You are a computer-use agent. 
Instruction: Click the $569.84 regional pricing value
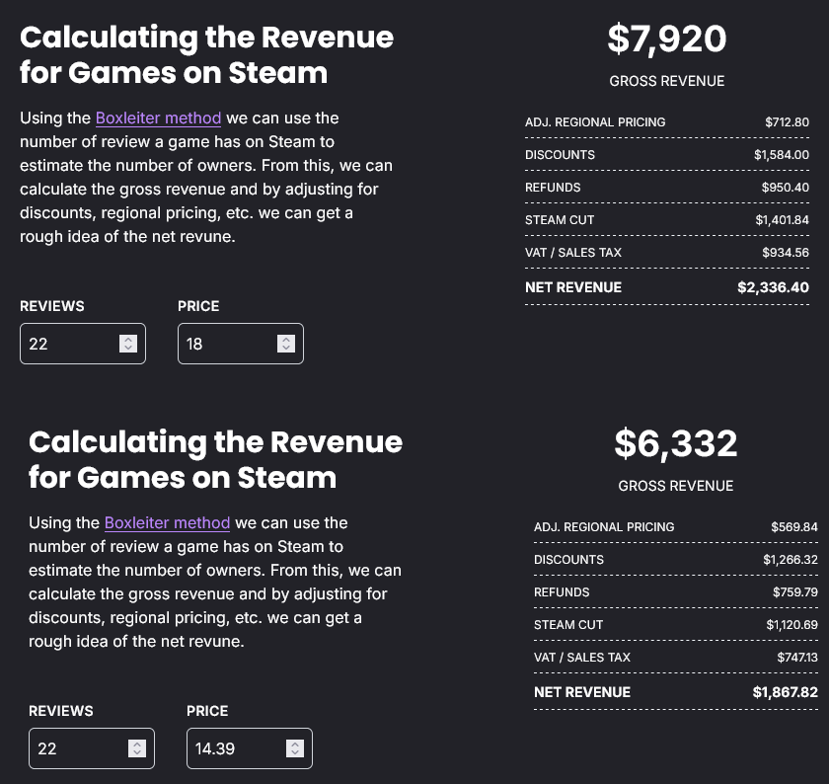coord(794,527)
